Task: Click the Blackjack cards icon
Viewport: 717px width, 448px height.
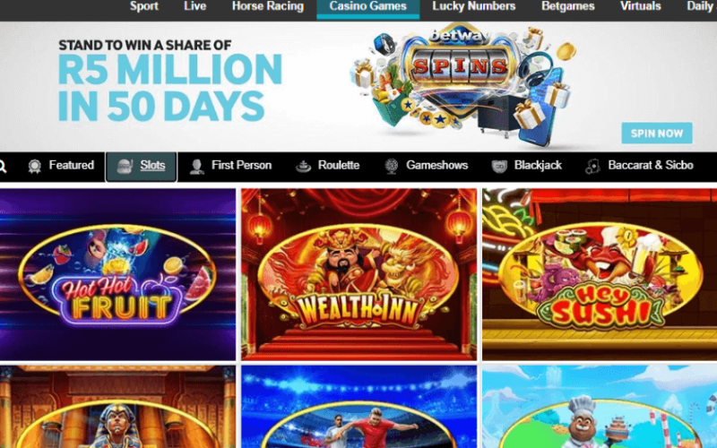Action: coord(499,167)
